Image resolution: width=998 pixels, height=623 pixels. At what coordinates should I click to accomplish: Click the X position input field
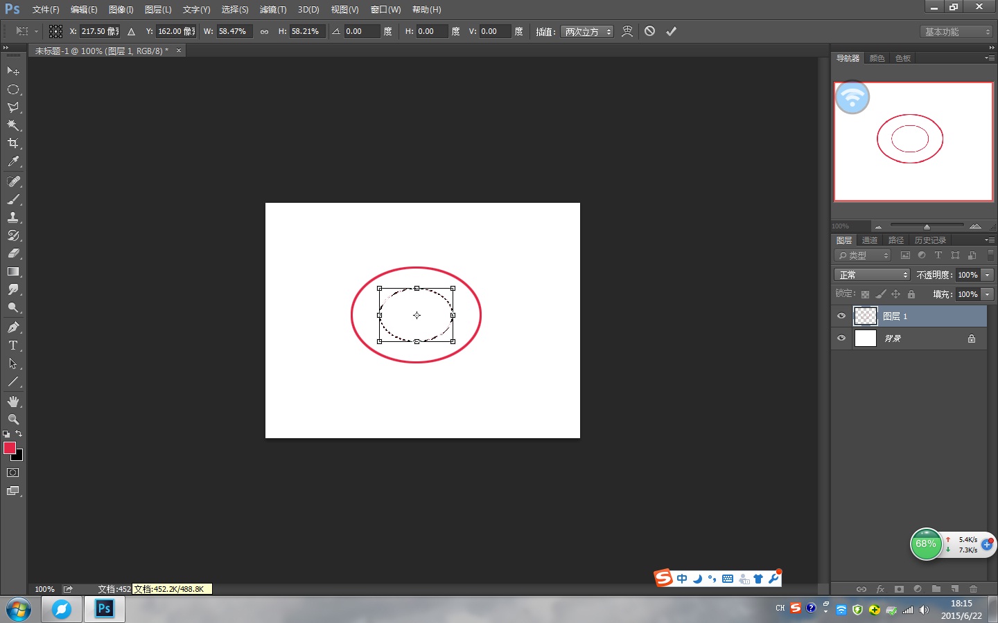point(100,31)
